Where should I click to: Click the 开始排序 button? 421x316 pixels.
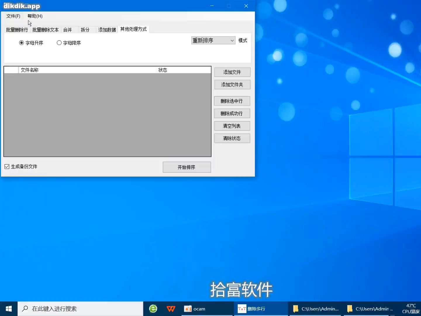pyautogui.click(x=187, y=167)
